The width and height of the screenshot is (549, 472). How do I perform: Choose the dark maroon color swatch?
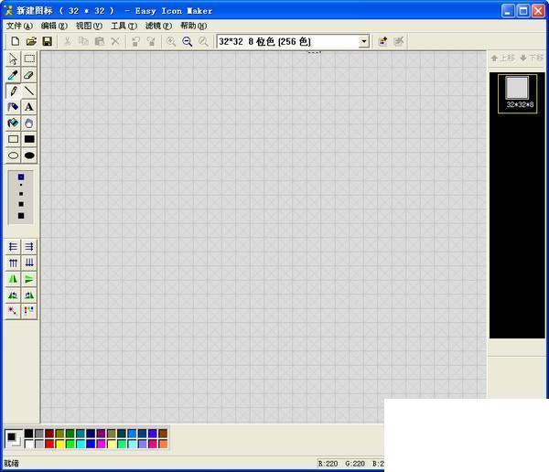(49, 434)
